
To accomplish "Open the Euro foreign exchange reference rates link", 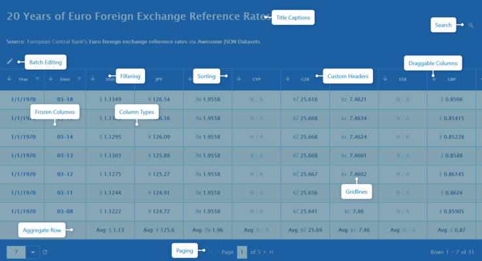I will pyautogui.click(x=131, y=42).
